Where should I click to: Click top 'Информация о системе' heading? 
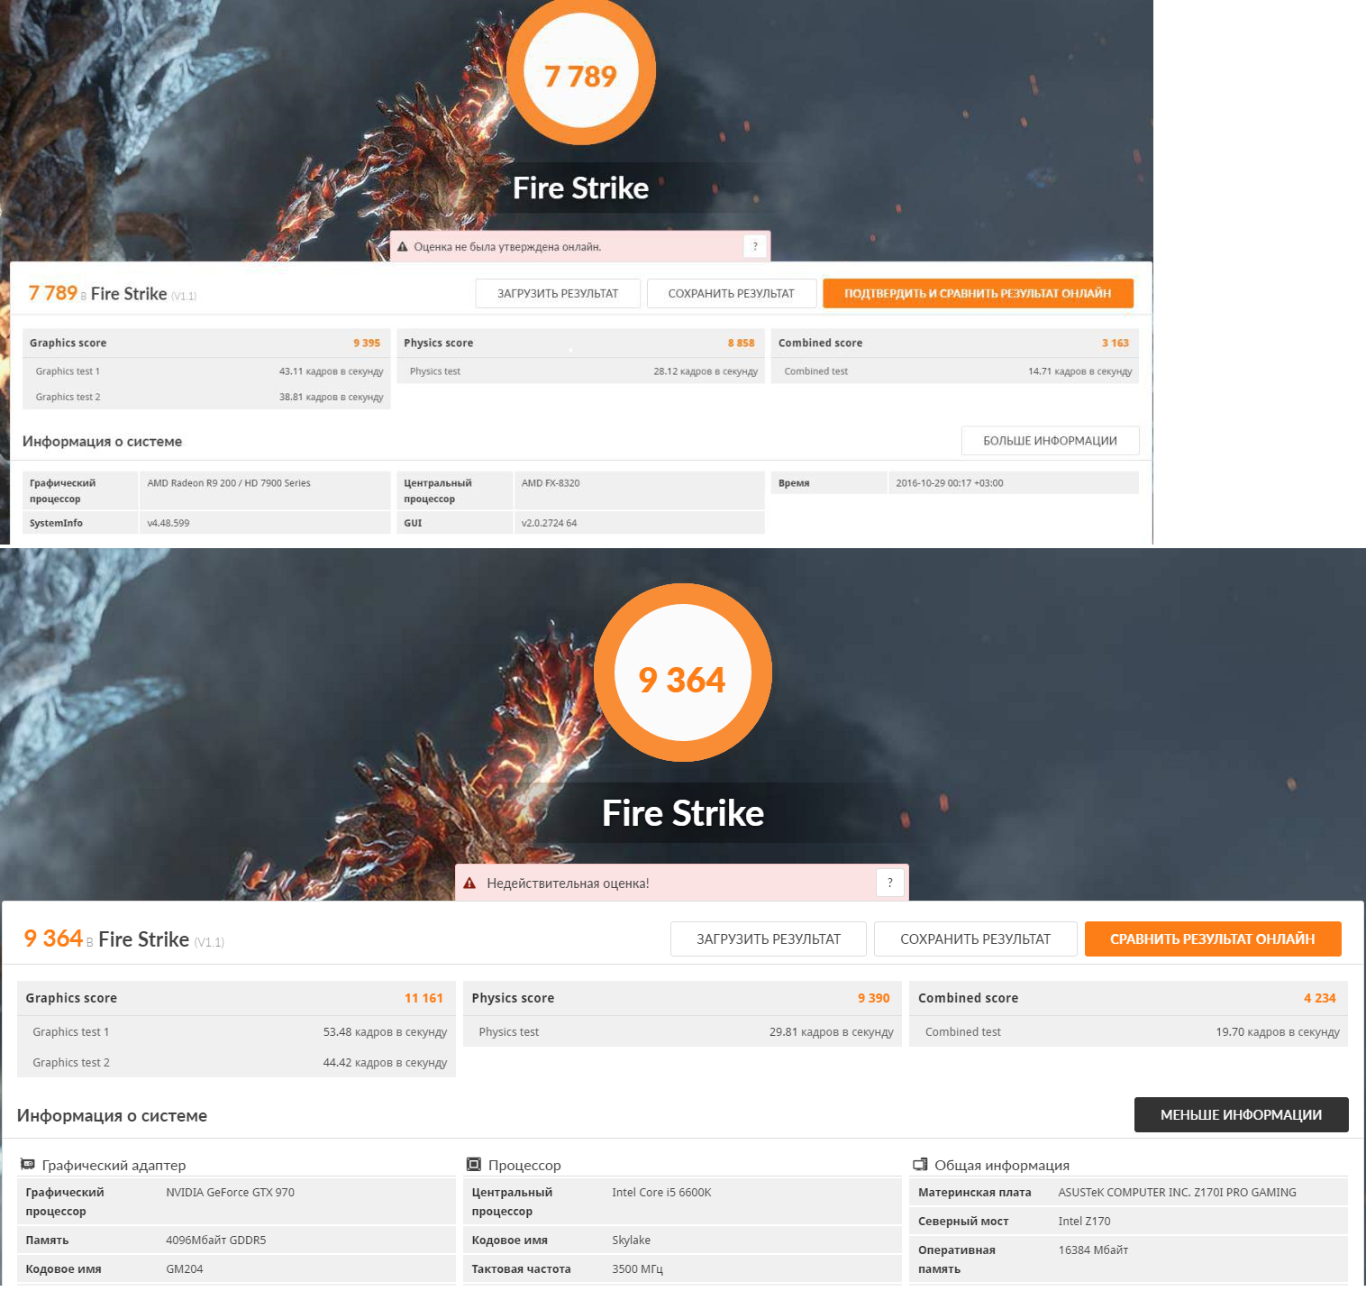(x=102, y=441)
